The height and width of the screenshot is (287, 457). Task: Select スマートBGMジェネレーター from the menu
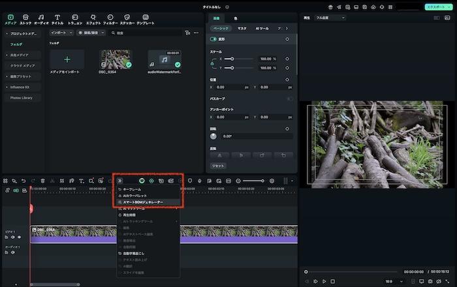click(x=143, y=202)
